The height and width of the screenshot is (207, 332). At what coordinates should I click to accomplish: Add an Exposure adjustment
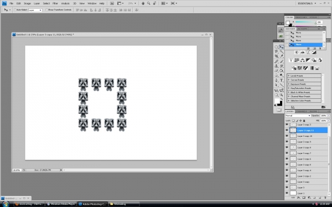(x=314, y=52)
